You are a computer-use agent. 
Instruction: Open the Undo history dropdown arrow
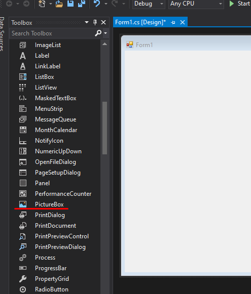(x=106, y=4)
